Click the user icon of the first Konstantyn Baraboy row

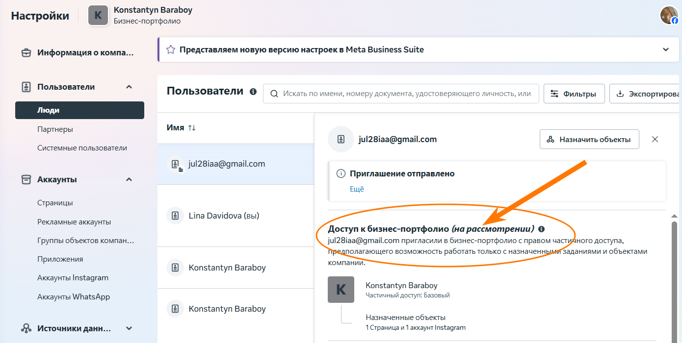point(175,268)
